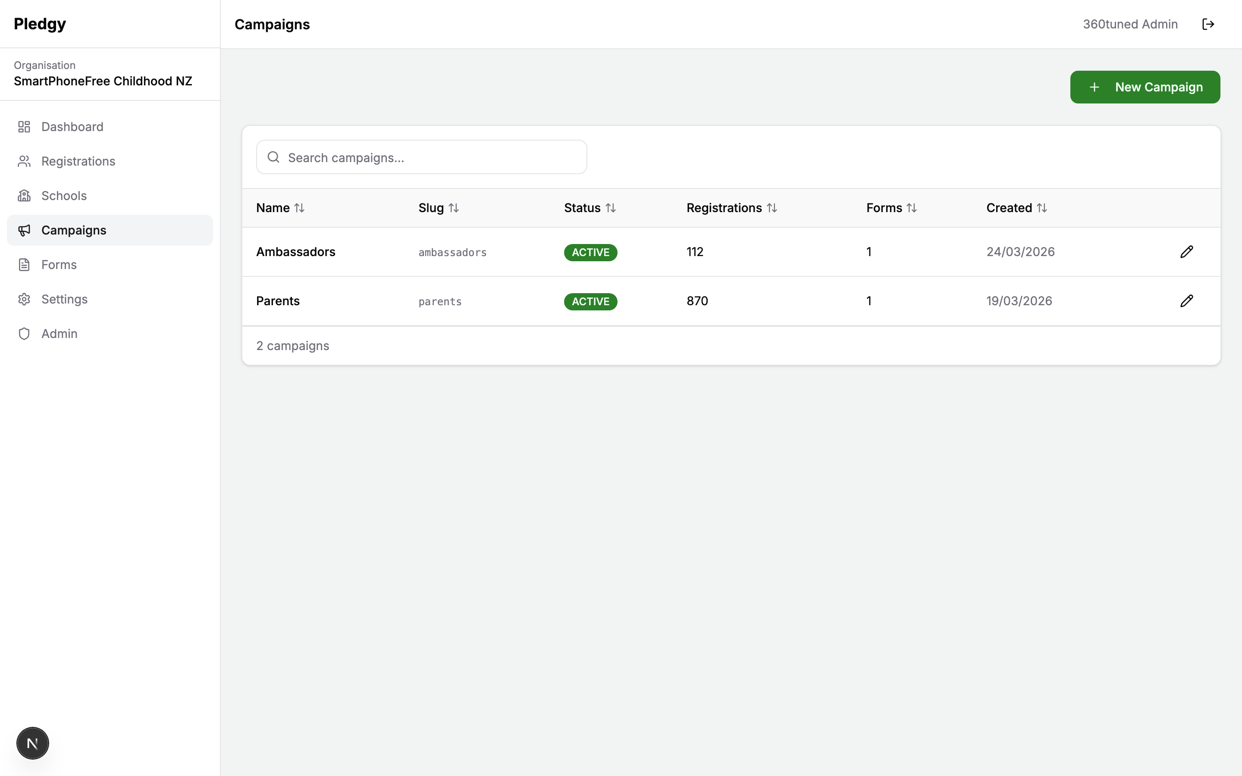1242x776 pixels.
Task: Open the Schools section
Action: pyautogui.click(x=110, y=196)
